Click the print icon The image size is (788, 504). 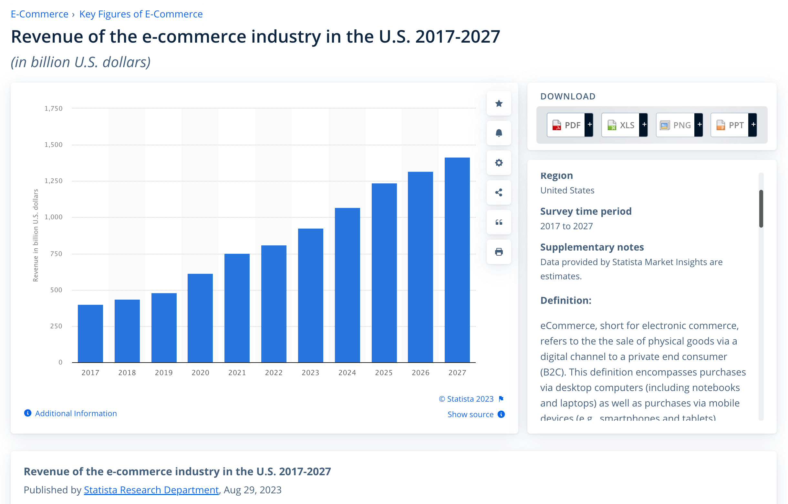[x=499, y=252]
